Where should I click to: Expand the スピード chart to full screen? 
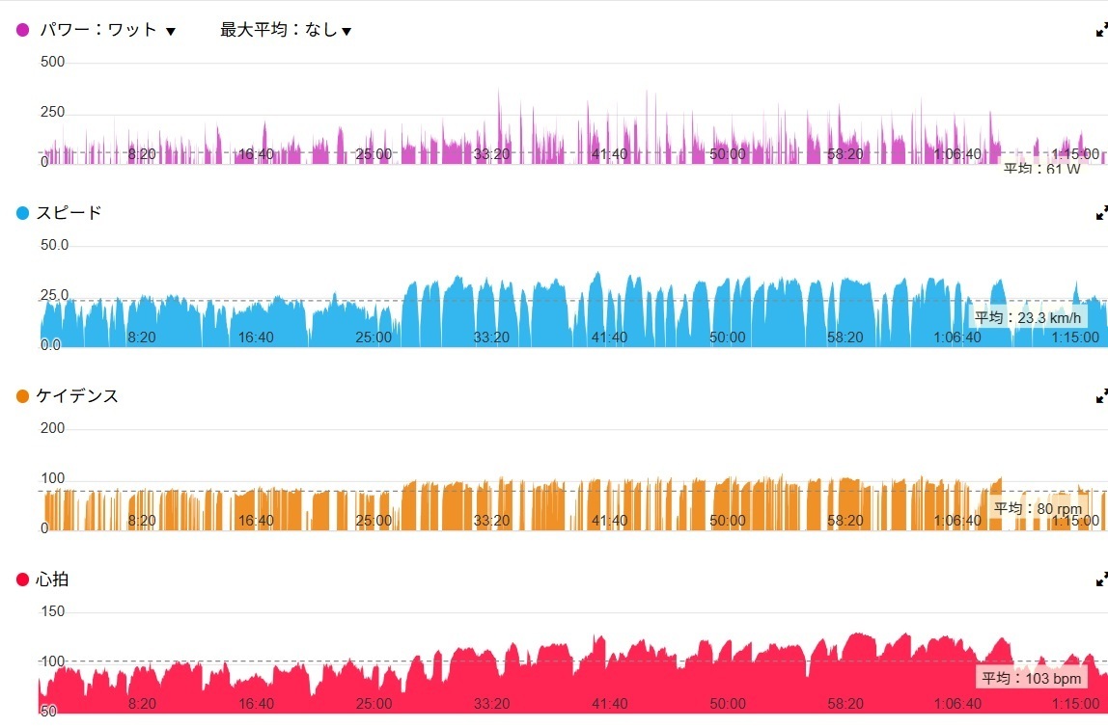[x=1101, y=213]
